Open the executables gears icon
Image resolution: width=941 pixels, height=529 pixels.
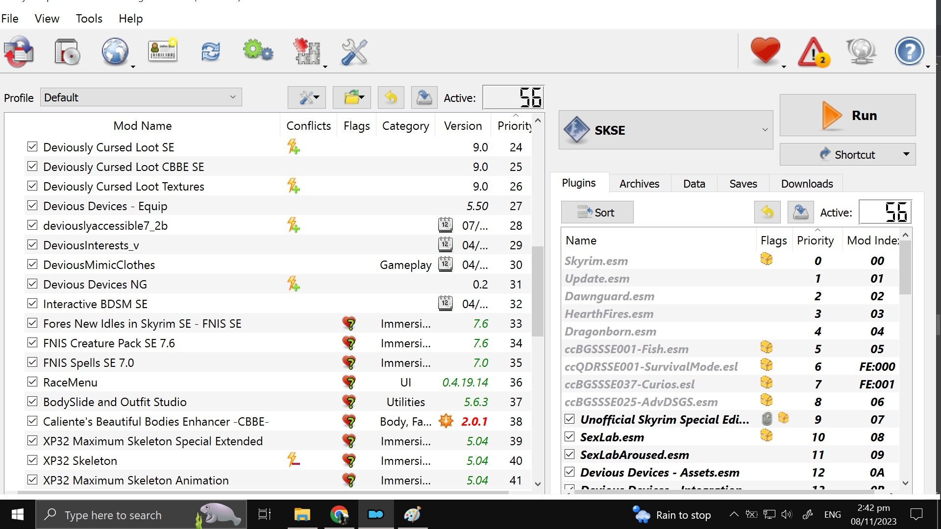258,51
